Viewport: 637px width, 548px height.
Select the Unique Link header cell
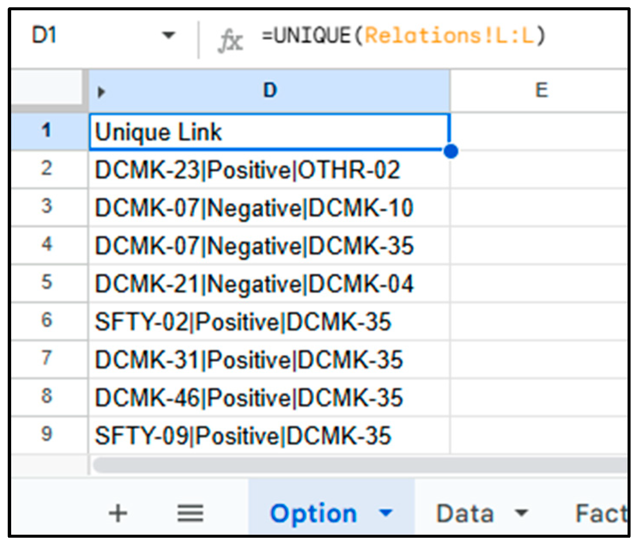(269, 132)
